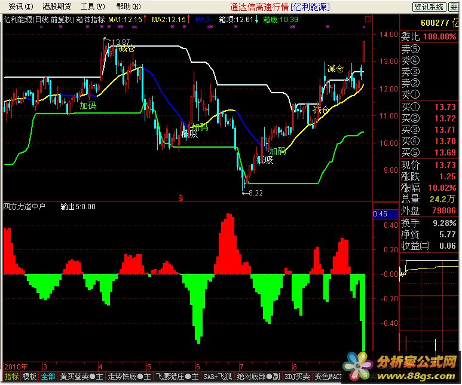Click the chart title 亿利能源(日线.前复权) 箱体指标
462x385 pixels.
coord(54,20)
